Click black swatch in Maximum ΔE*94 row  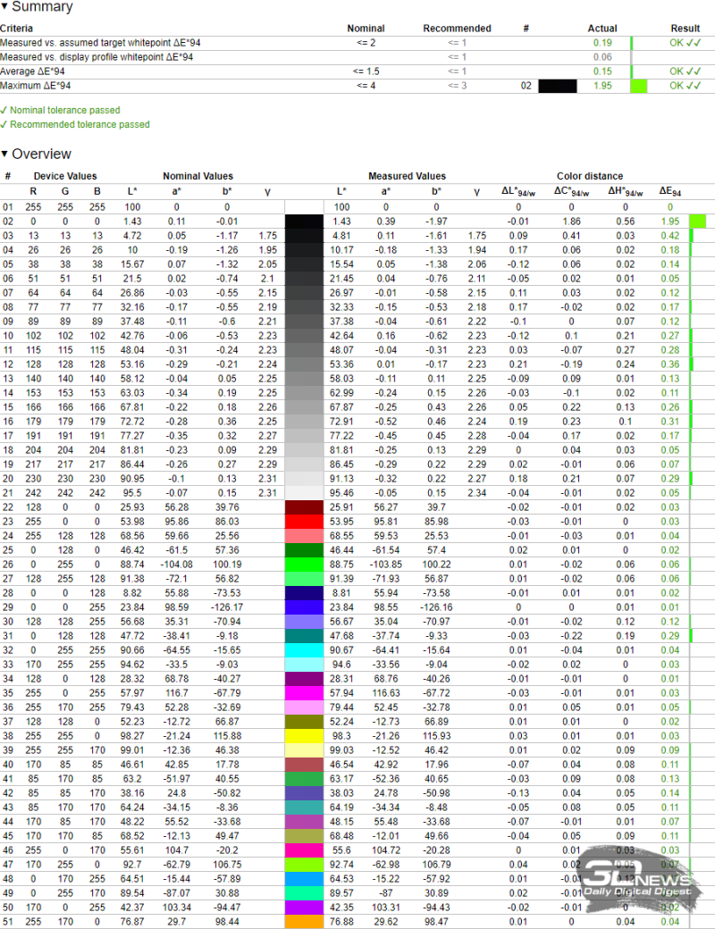[x=558, y=87]
